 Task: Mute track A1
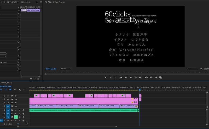16,110
